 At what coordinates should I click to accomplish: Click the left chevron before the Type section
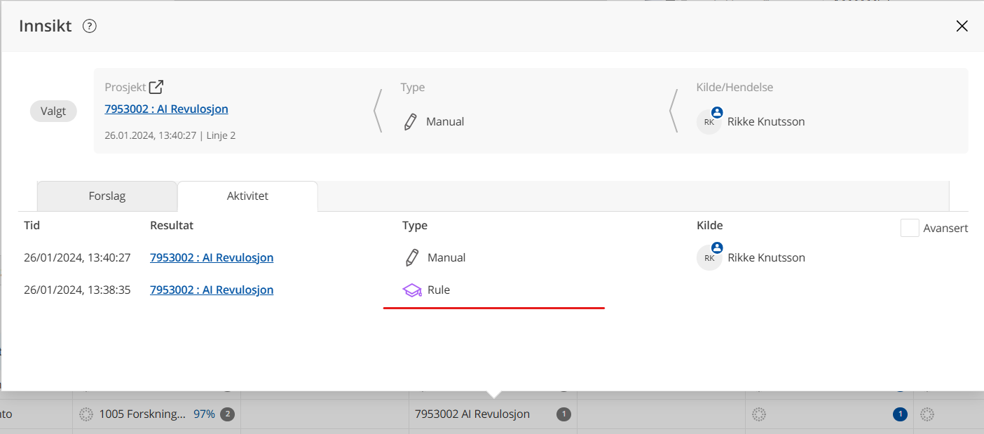click(378, 111)
